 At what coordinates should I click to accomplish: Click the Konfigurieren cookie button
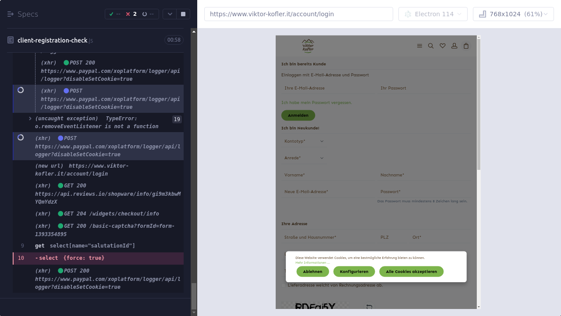pyautogui.click(x=354, y=272)
